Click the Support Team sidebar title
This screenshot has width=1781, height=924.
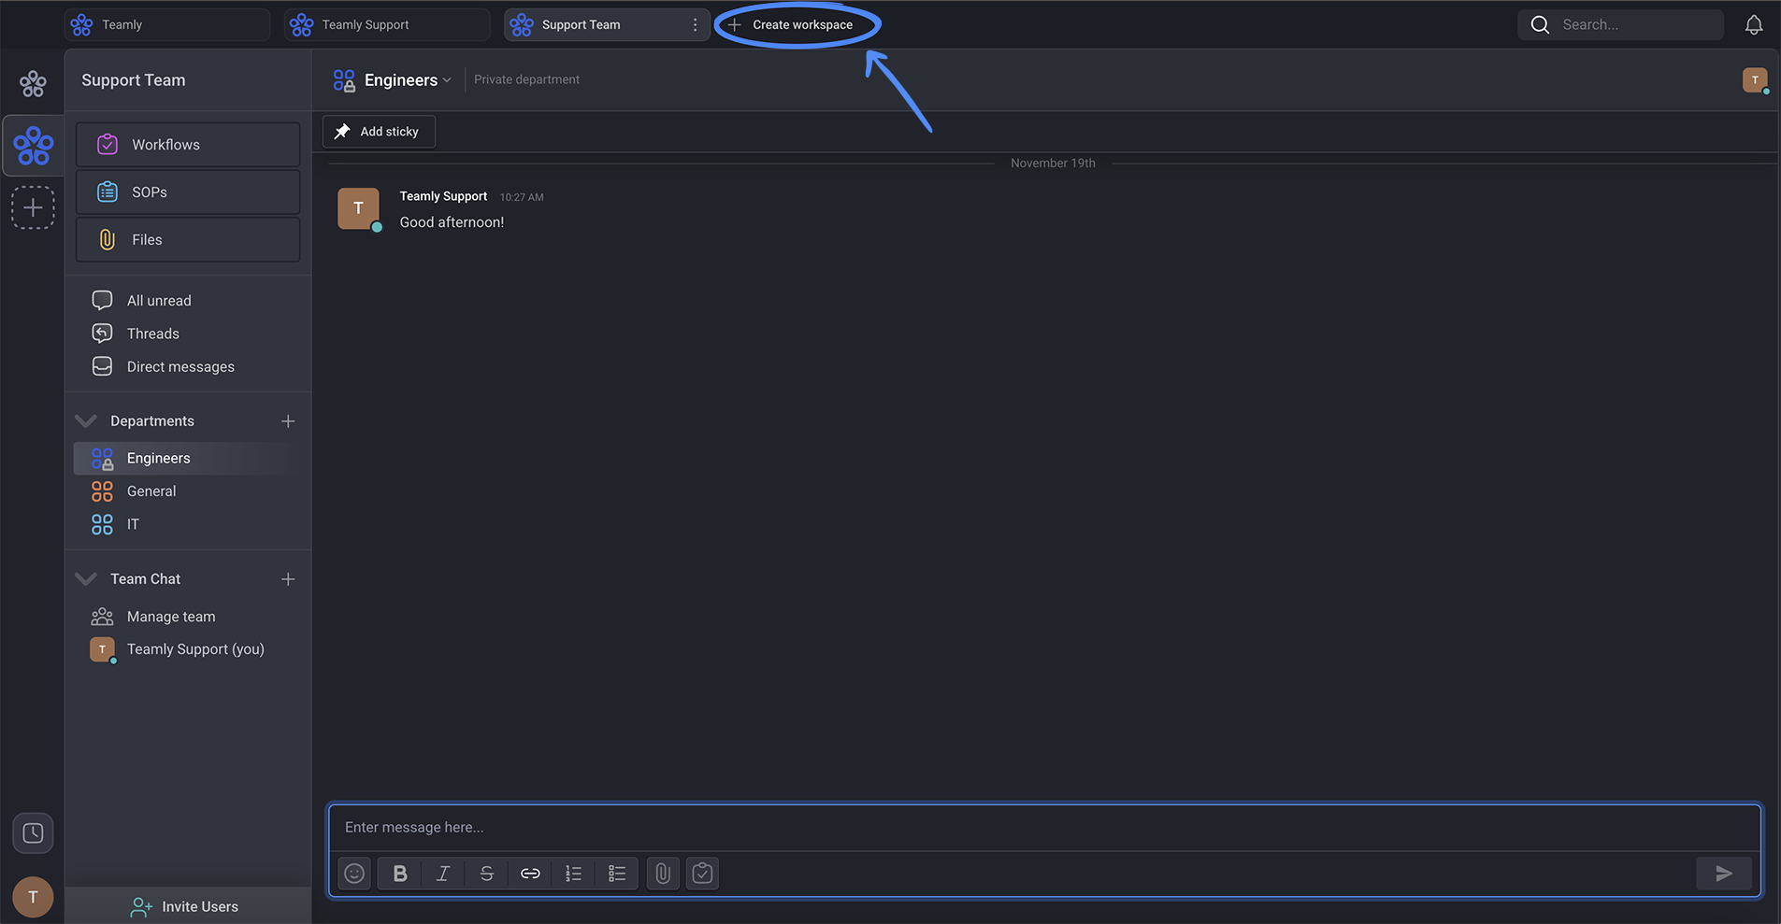click(x=134, y=80)
